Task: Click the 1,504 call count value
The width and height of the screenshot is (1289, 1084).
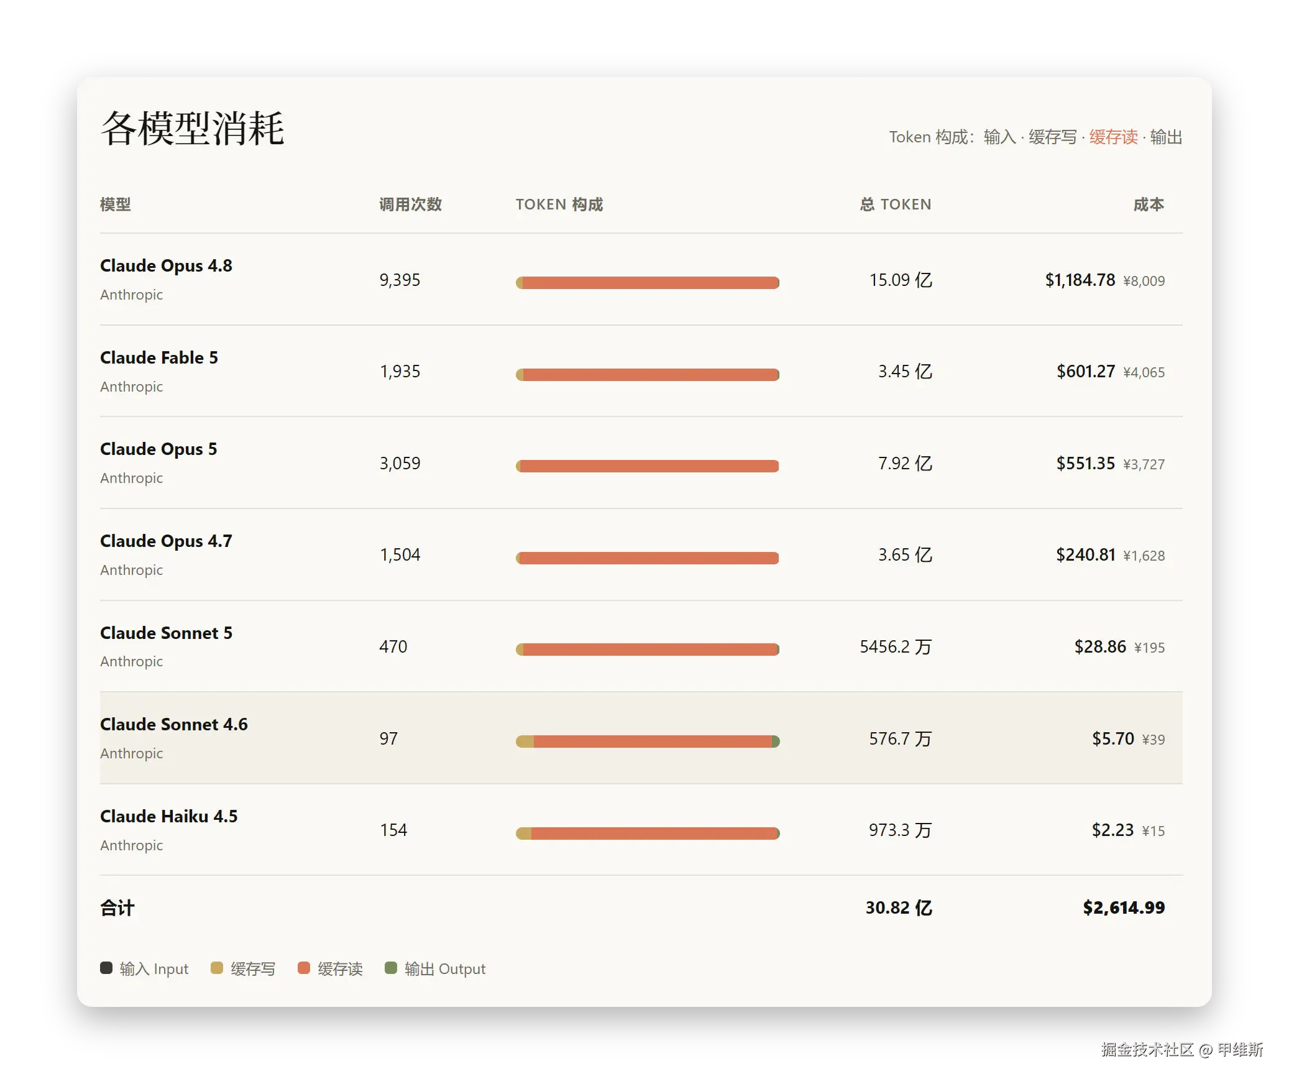Action: point(400,555)
